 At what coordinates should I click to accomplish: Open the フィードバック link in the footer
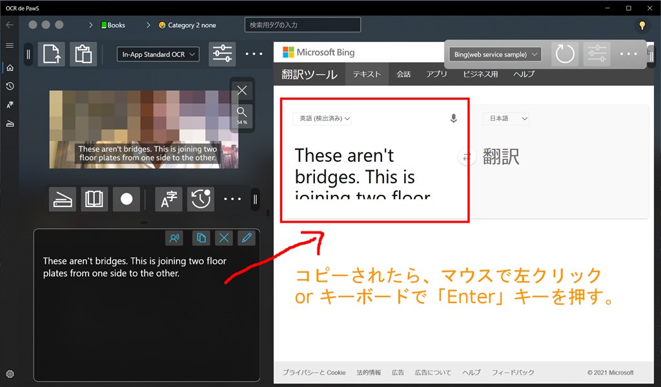point(513,373)
